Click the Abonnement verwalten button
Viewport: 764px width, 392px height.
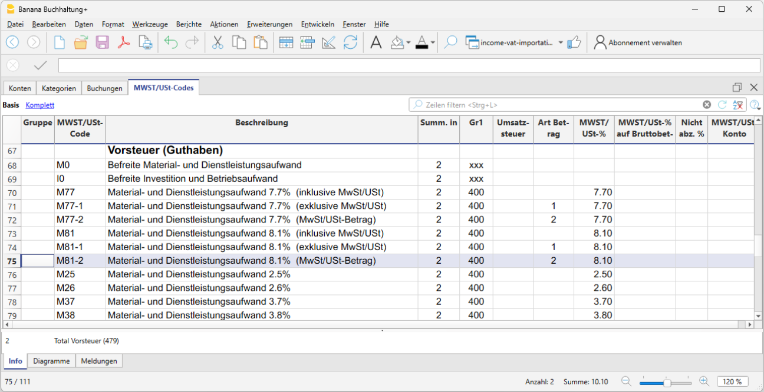pos(638,42)
